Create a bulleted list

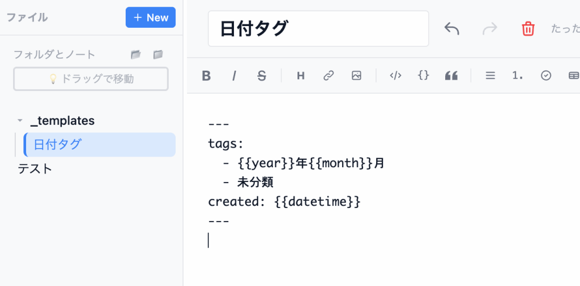(x=491, y=76)
